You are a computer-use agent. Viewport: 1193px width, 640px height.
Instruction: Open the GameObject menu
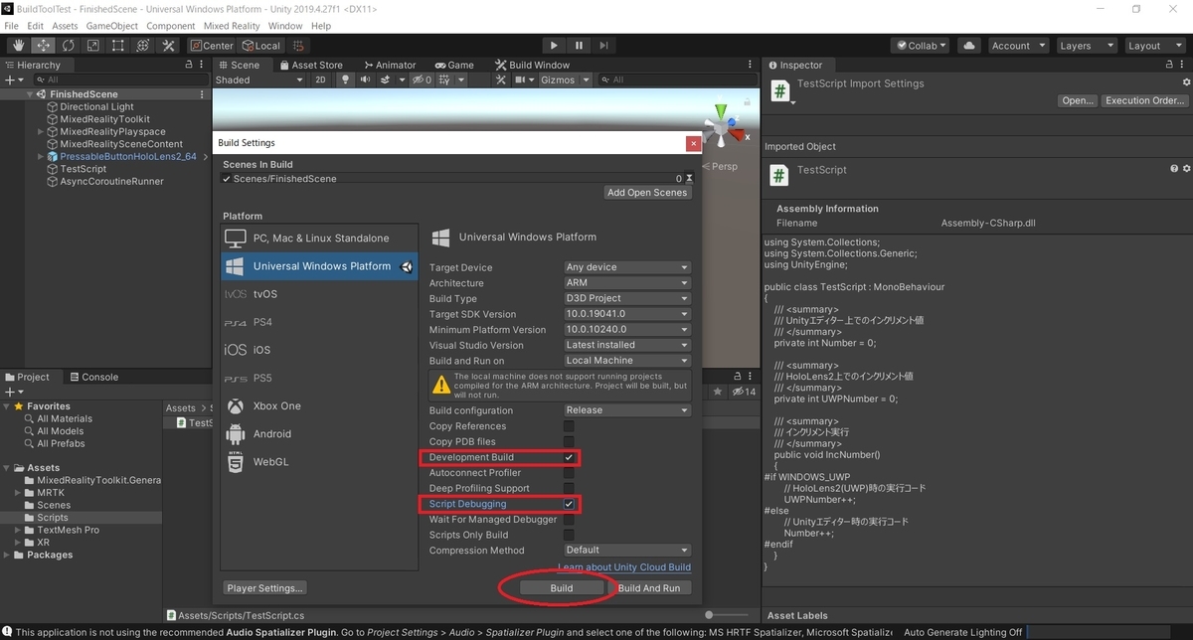coord(110,26)
